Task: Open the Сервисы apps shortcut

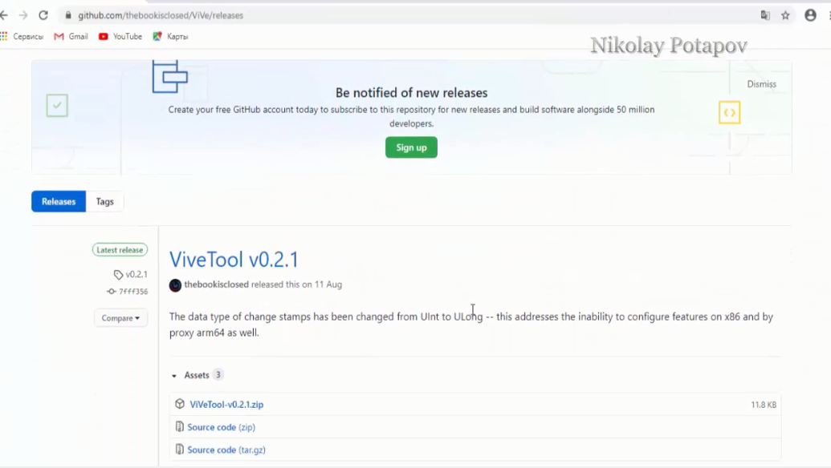Action: pos(22,37)
